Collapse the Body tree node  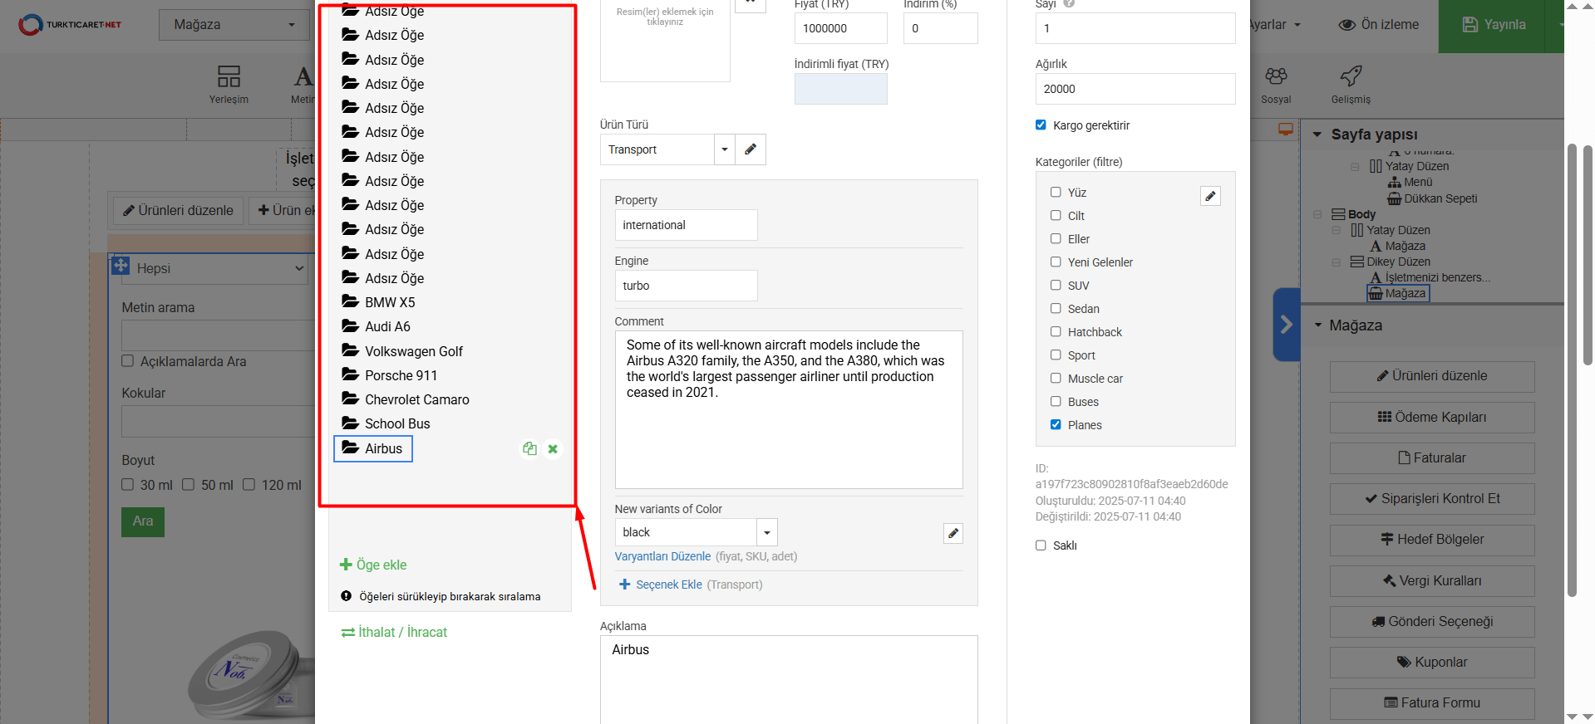1317,214
